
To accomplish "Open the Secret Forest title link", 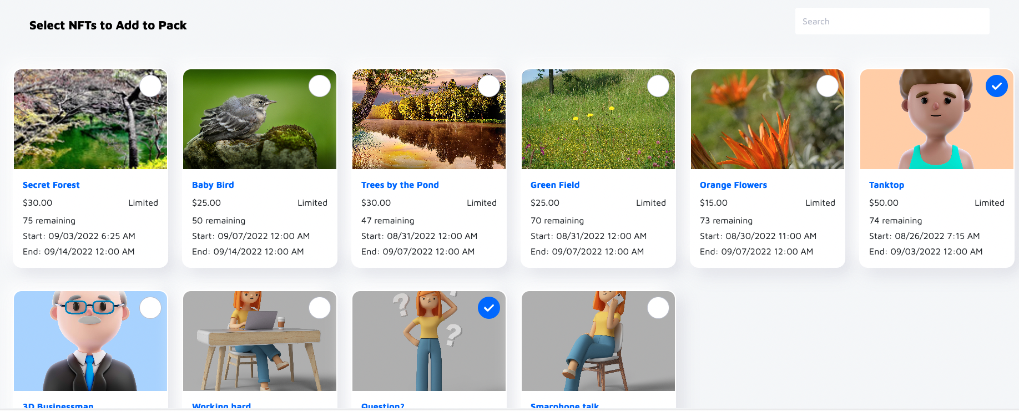I will coord(51,185).
